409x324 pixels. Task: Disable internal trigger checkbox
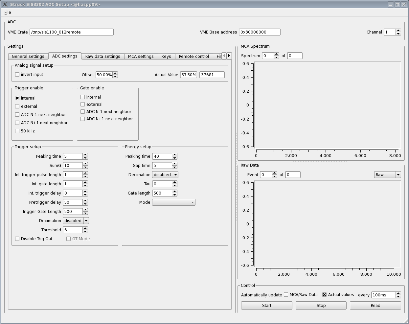tap(17, 98)
